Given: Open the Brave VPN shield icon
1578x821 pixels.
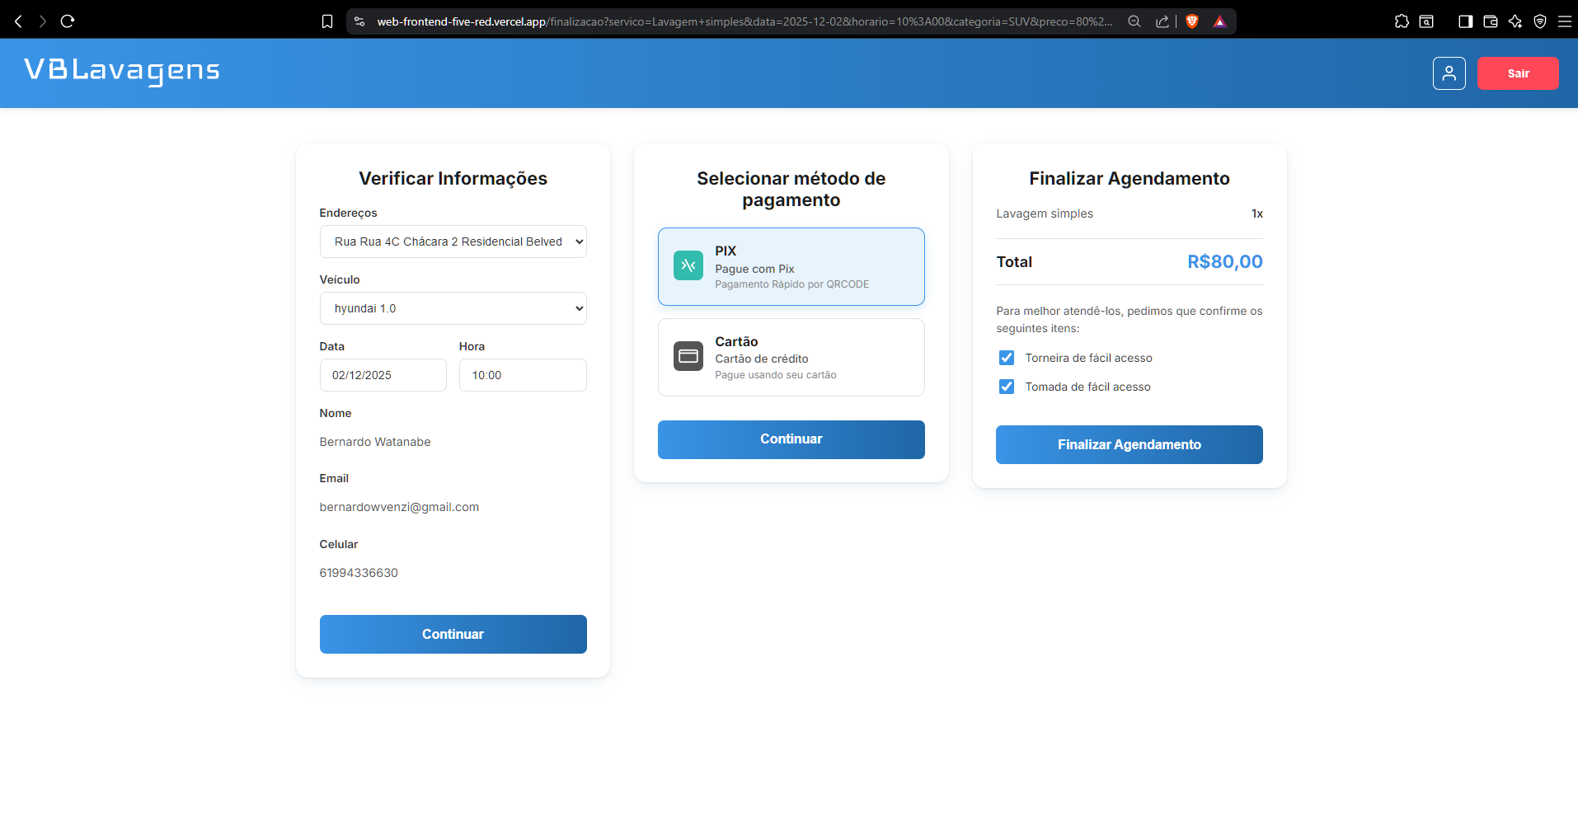Looking at the screenshot, I should click(1540, 21).
